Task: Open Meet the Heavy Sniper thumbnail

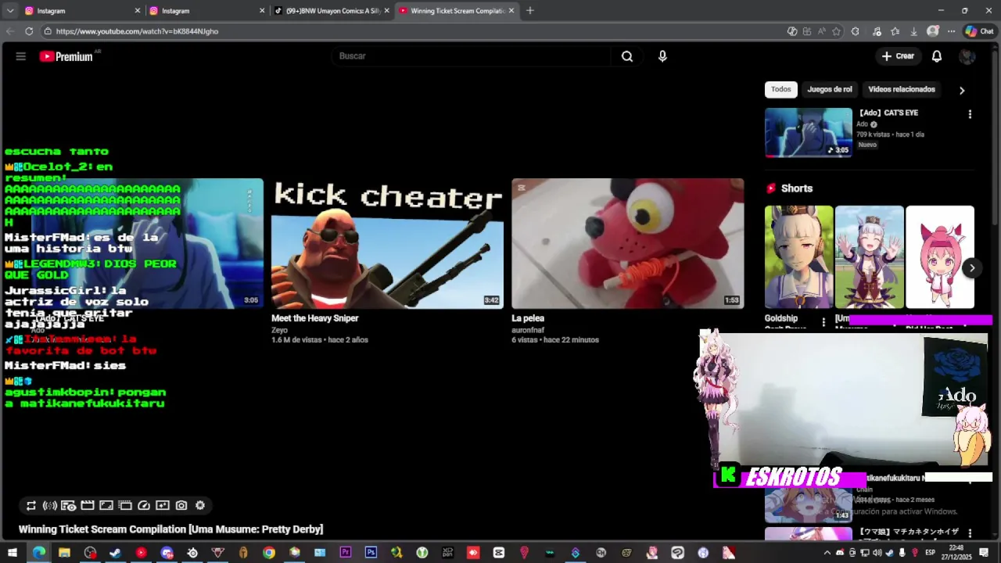Action: [x=387, y=243]
